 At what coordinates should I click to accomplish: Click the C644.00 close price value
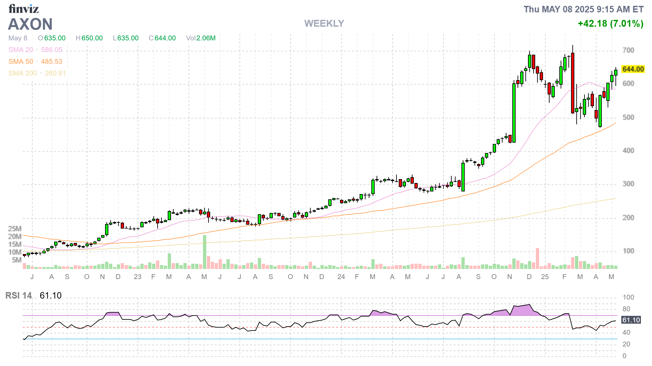(x=162, y=38)
